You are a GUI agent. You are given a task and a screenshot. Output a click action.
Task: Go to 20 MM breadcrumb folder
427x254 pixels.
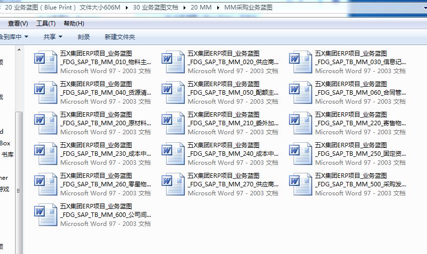(201, 8)
